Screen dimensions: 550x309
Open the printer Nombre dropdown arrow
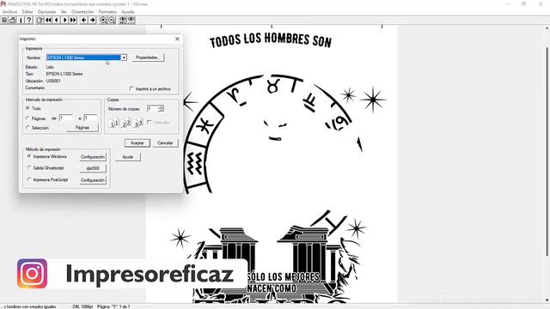(x=124, y=58)
